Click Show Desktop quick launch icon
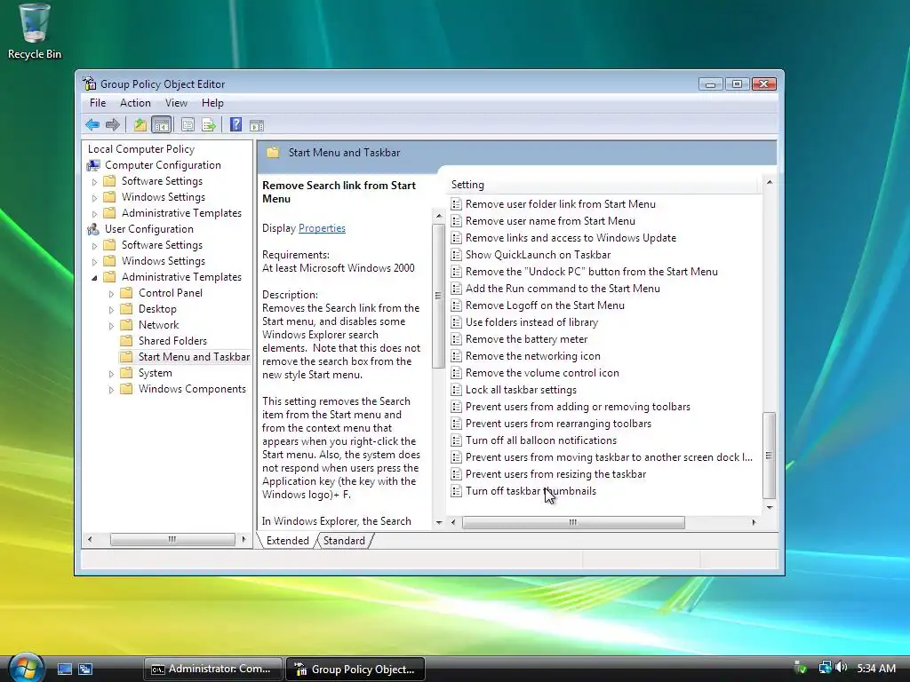 (x=64, y=669)
